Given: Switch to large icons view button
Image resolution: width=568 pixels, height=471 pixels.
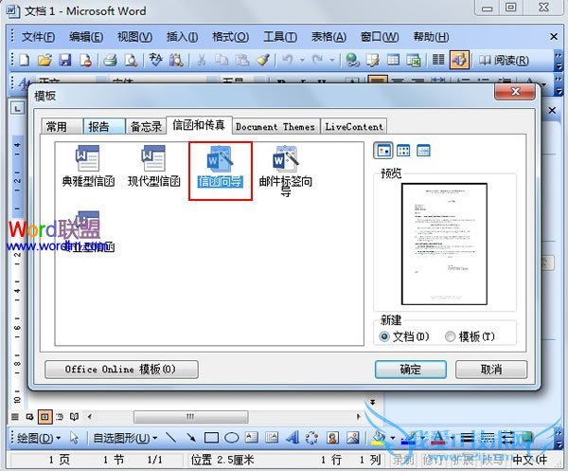Looking at the screenshot, I should pyautogui.click(x=382, y=151).
